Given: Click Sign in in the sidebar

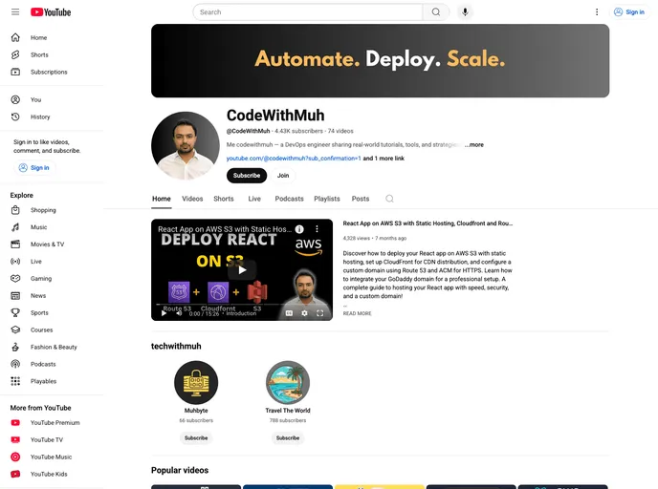Looking at the screenshot, I should click(x=34, y=167).
